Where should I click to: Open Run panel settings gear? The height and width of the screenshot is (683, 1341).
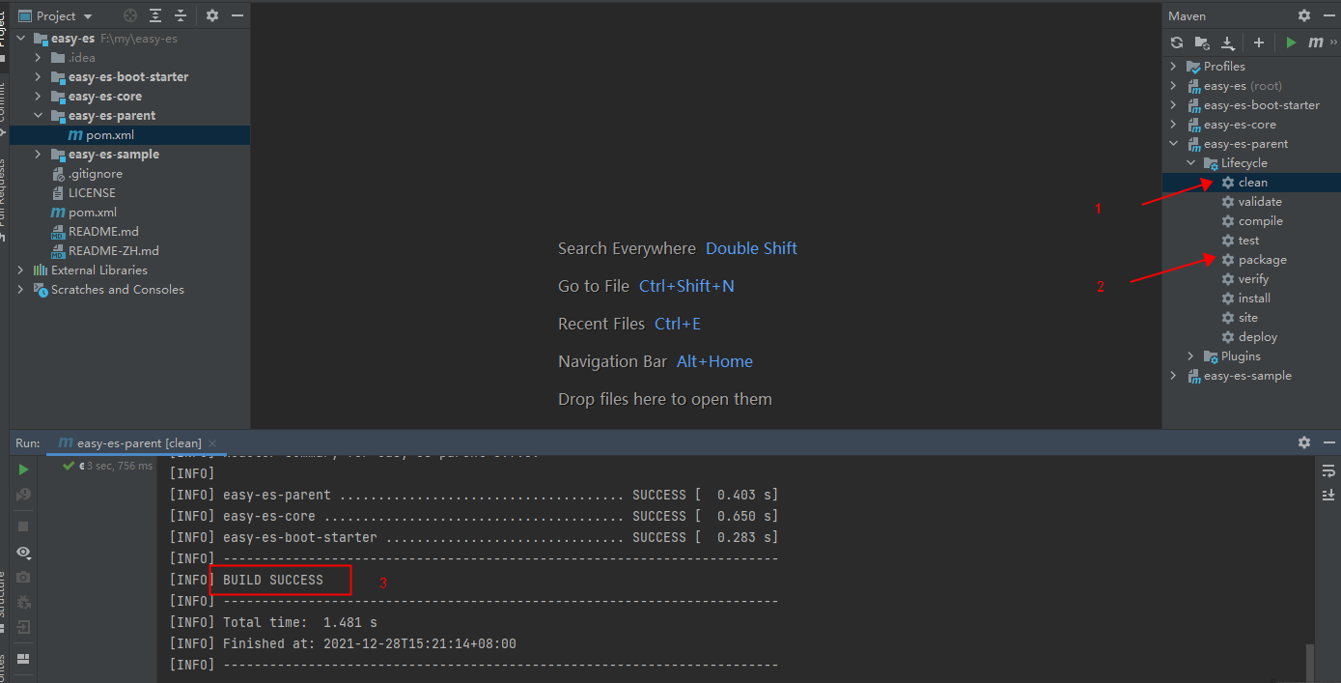coord(1304,441)
